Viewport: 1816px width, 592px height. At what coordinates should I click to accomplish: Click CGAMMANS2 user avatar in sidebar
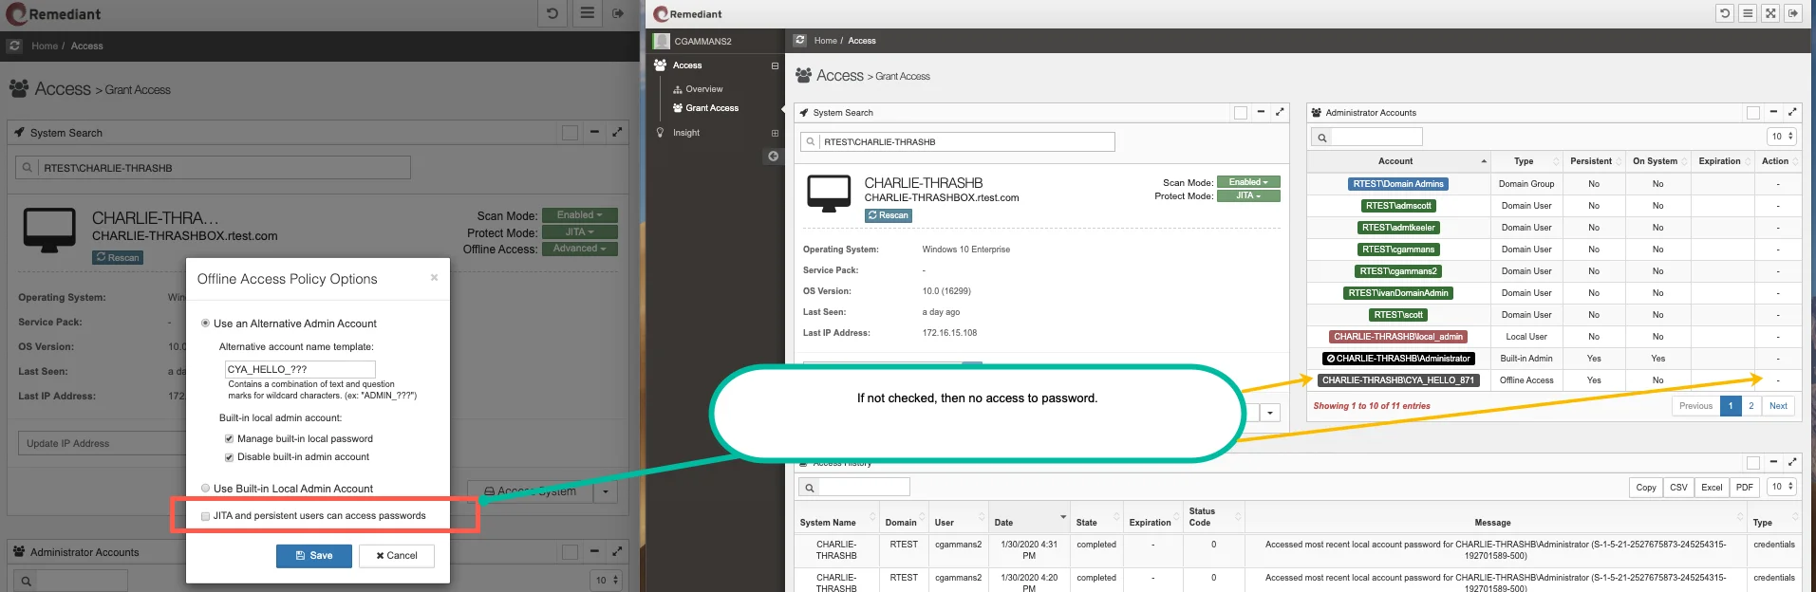pos(662,41)
